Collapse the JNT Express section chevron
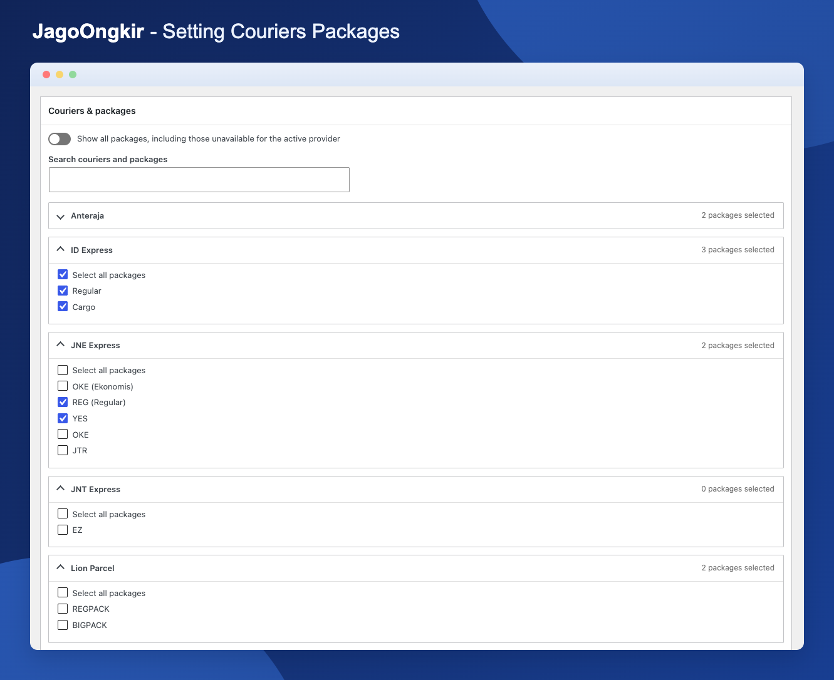Viewport: 834px width, 680px height. tap(61, 488)
